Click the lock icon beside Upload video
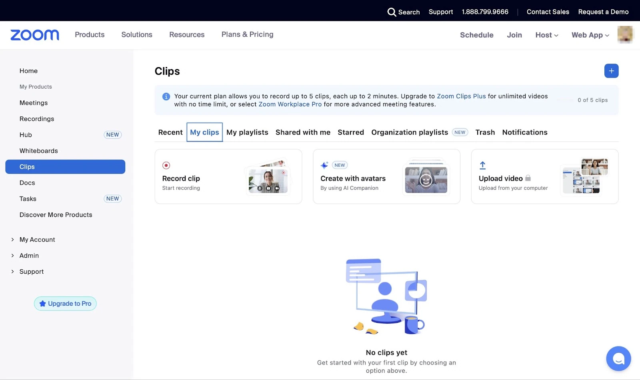This screenshot has height=380, width=640. click(528, 178)
